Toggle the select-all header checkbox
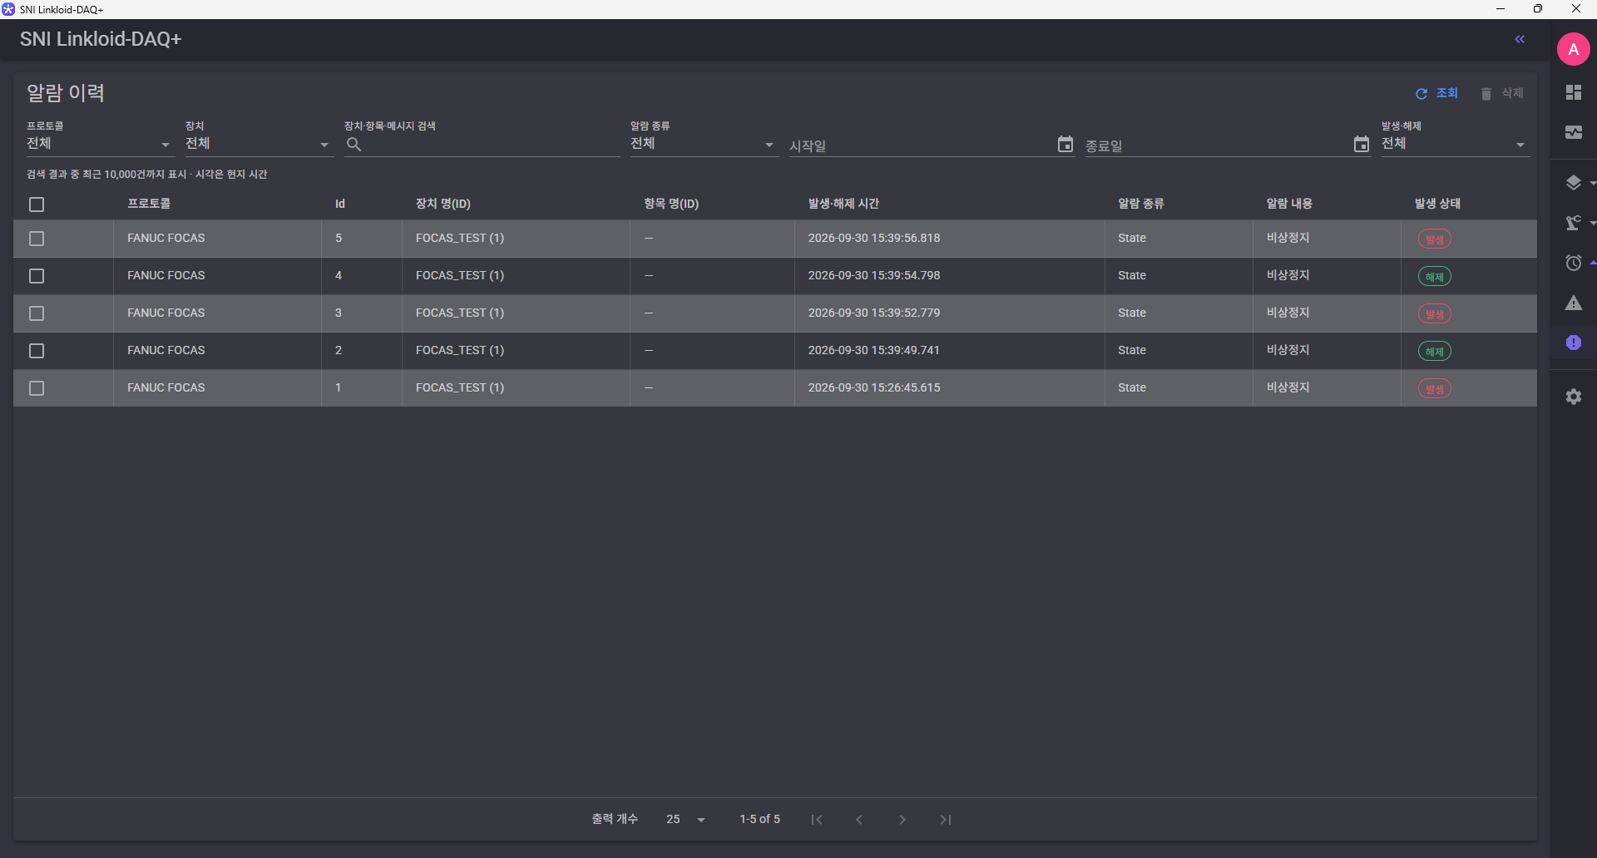Viewport: 1597px width, 858px height. pyautogui.click(x=37, y=205)
